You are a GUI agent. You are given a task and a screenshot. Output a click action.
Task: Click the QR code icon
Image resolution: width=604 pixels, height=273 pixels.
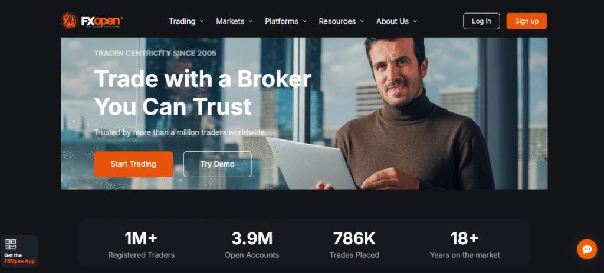click(11, 245)
